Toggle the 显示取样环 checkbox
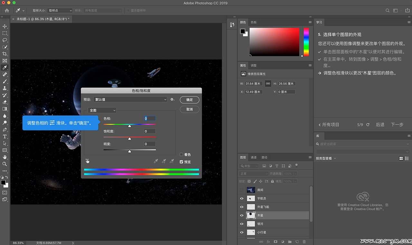Viewport: 412px width, 245px height. pyautogui.click(x=128, y=11)
